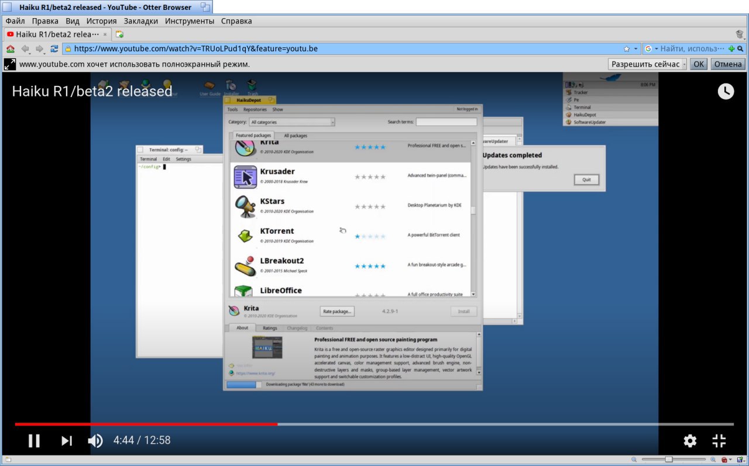Switch to the Featured packages tab
Viewport: 749px width, 466px height.
pos(253,135)
